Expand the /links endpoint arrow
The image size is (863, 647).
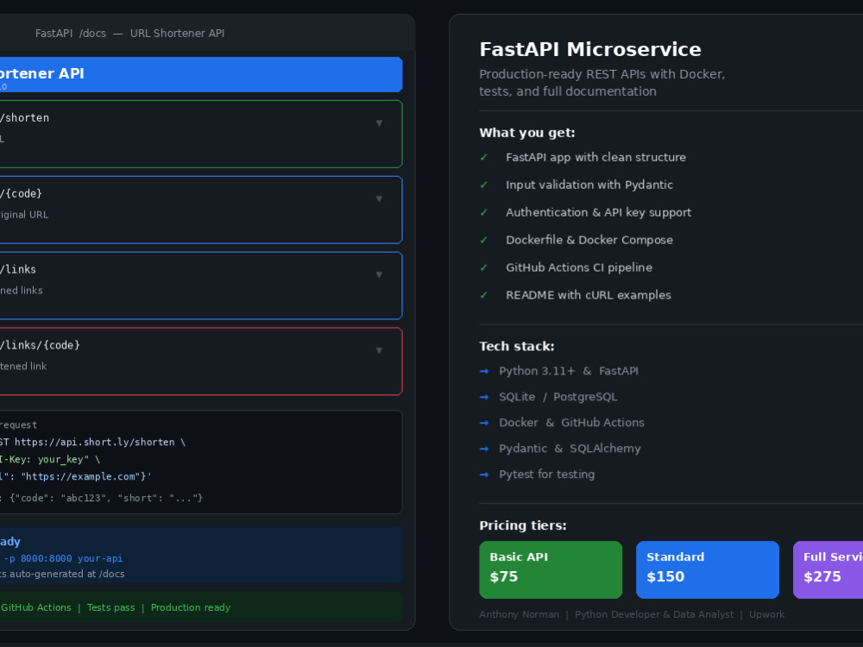pos(379,274)
